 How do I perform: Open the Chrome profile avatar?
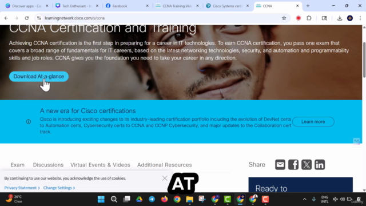350,18
